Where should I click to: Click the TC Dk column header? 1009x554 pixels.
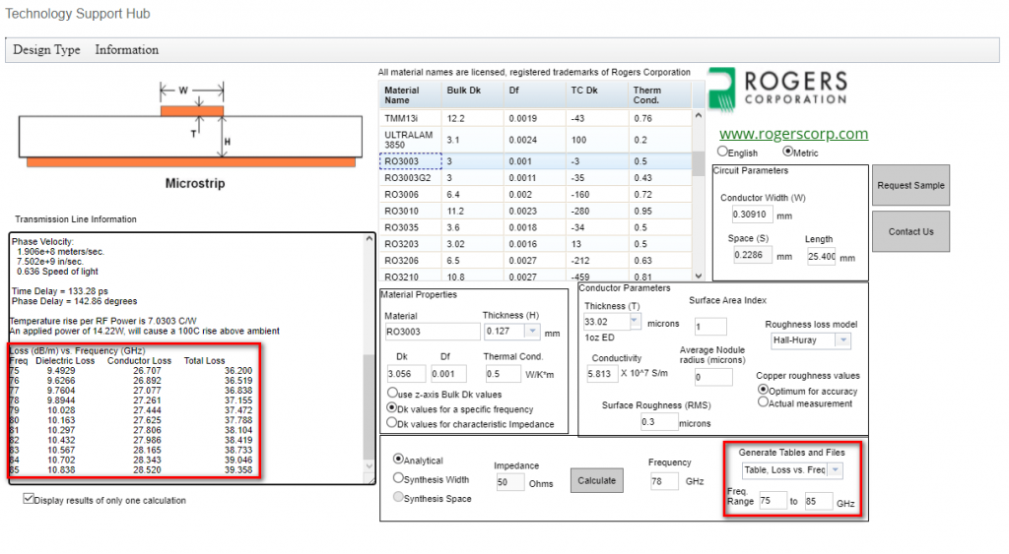coord(596,95)
